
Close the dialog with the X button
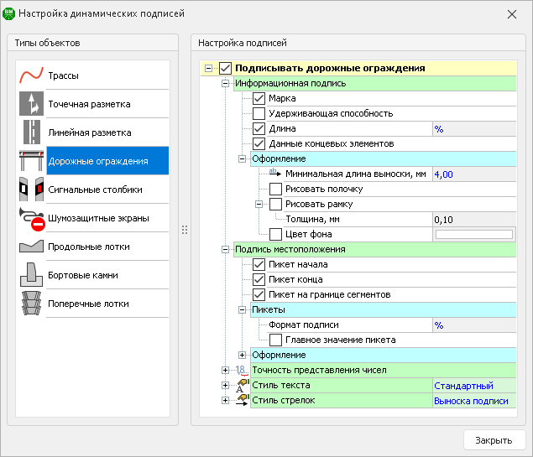pos(512,14)
